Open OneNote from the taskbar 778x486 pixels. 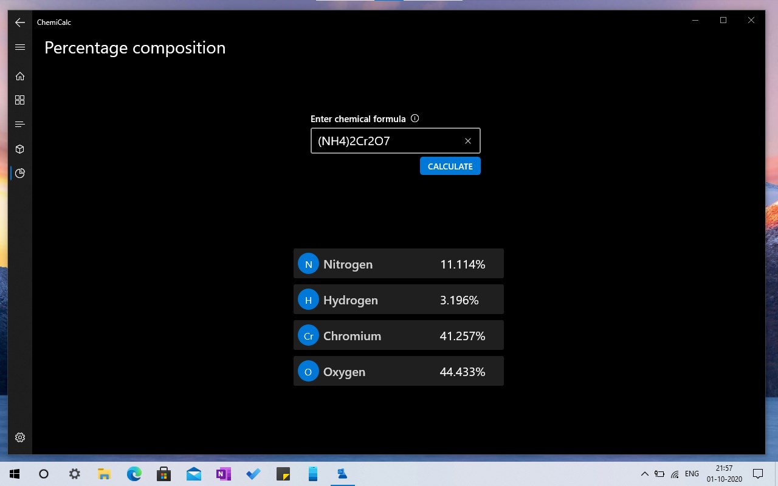223,474
